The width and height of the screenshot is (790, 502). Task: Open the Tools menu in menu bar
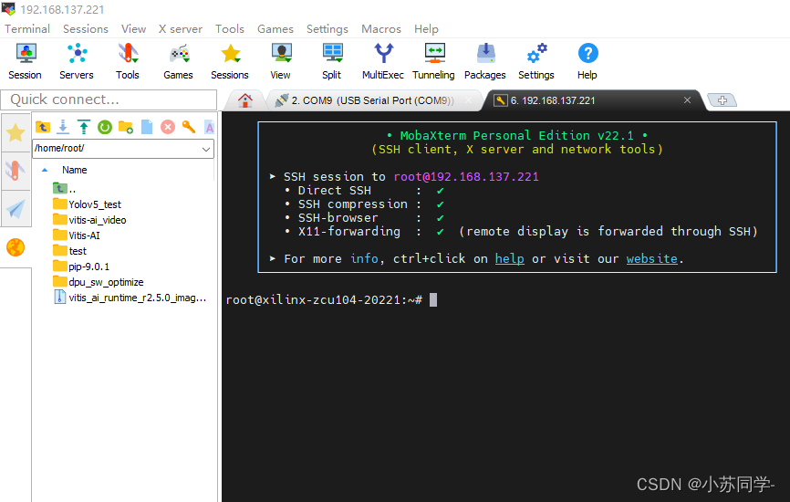click(x=230, y=28)
